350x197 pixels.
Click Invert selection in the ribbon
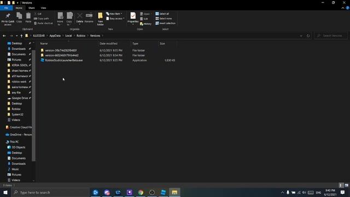[165, 23]
